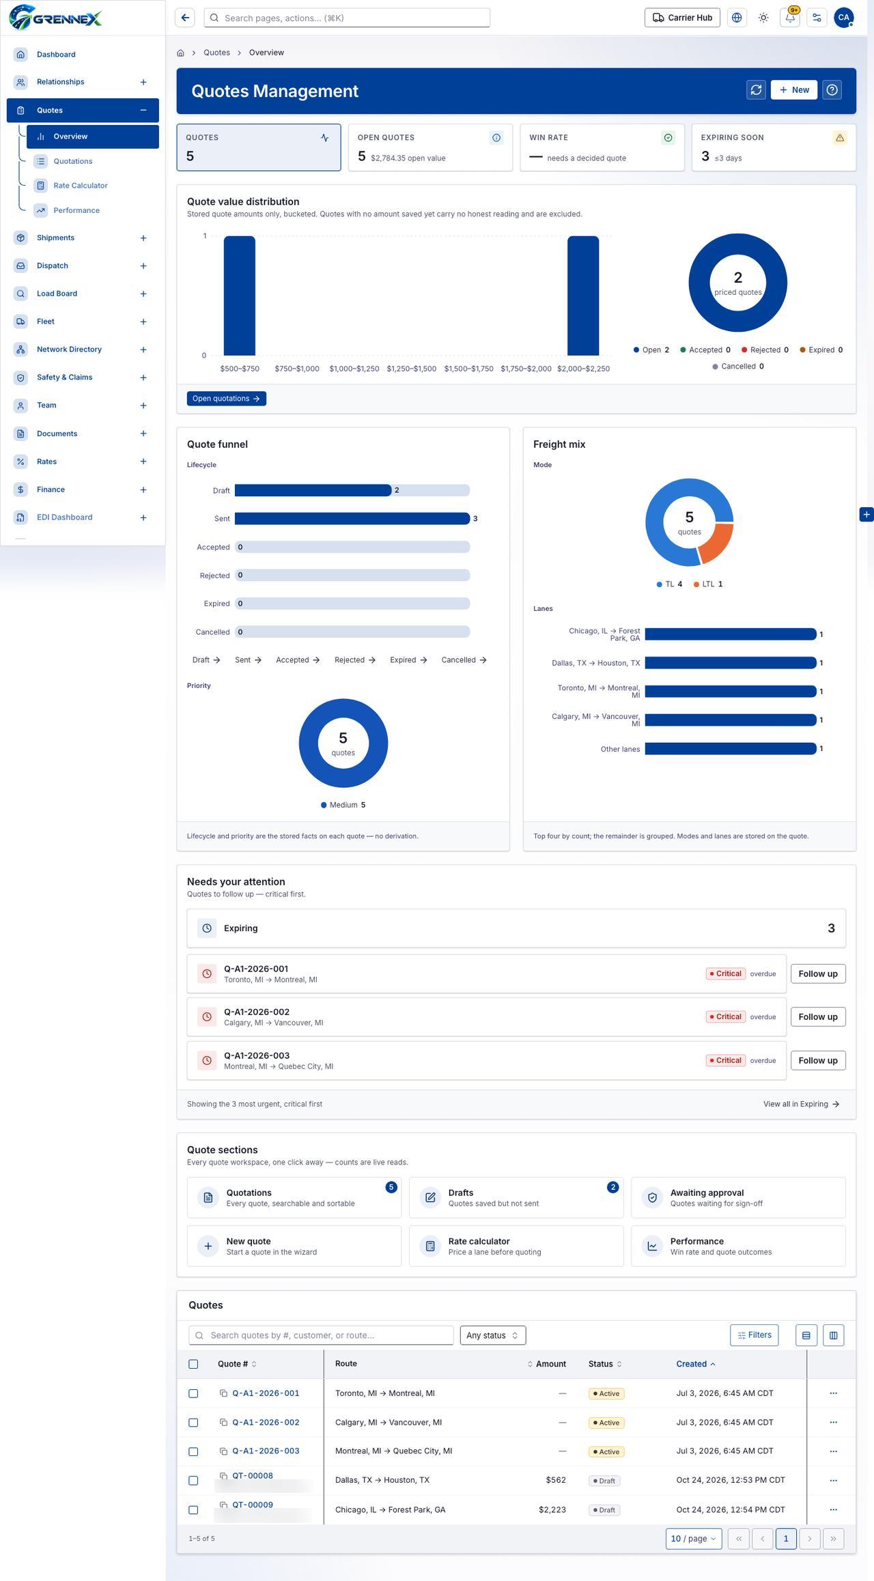Tick the QT-00009 row checkbox
This screenshot has height=1581, width=874.
tap(193, 1510)
